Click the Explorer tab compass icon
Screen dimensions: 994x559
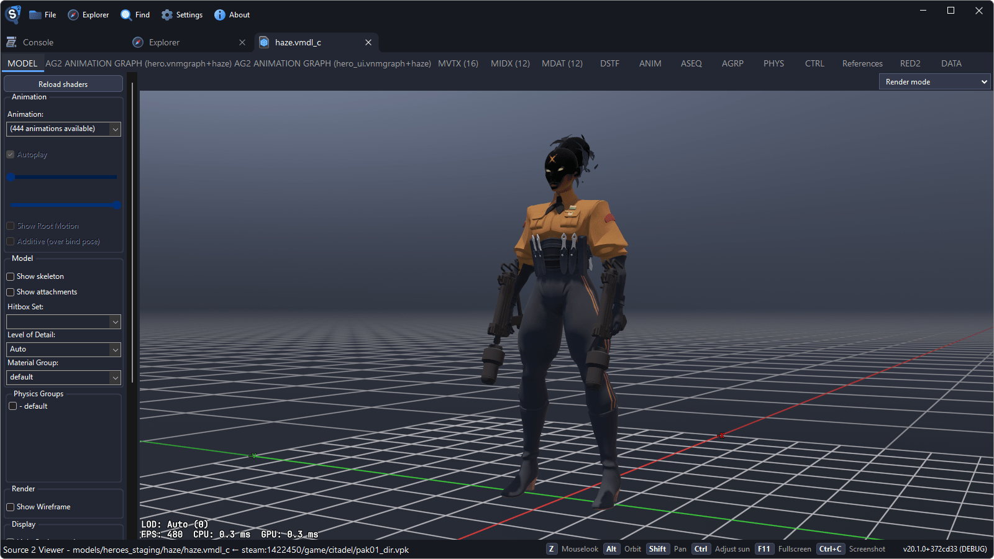(x=138, y=42)
